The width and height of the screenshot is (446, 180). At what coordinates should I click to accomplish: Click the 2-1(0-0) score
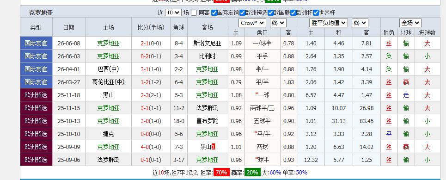click(x=151, y=43)
